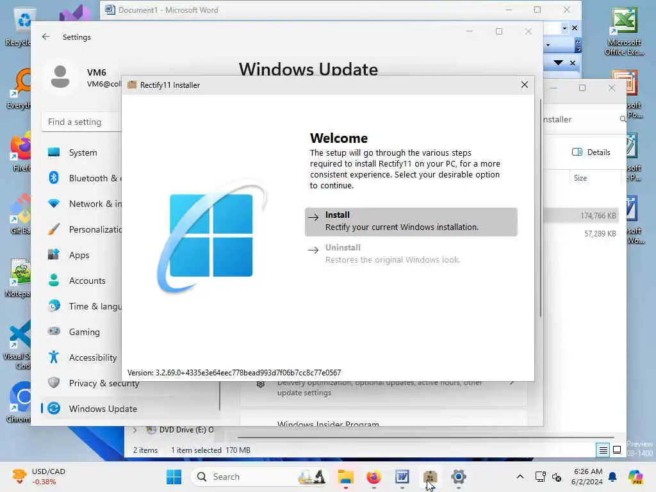Click the Windows Update sync icon
The image size is (656, 492).
click(54, 408)
